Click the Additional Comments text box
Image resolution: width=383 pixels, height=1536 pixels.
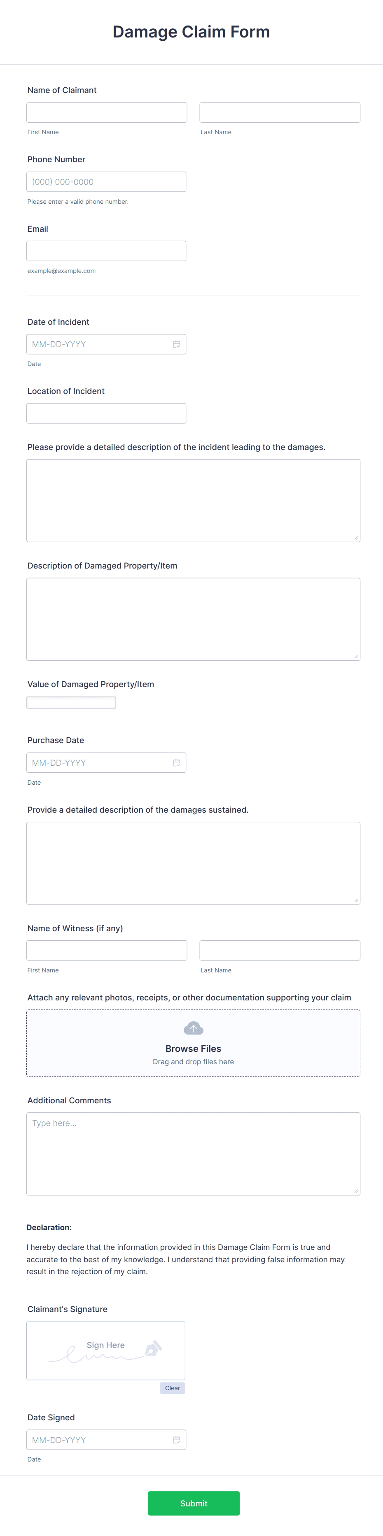pyautogui.click(x=193, y=1153)
